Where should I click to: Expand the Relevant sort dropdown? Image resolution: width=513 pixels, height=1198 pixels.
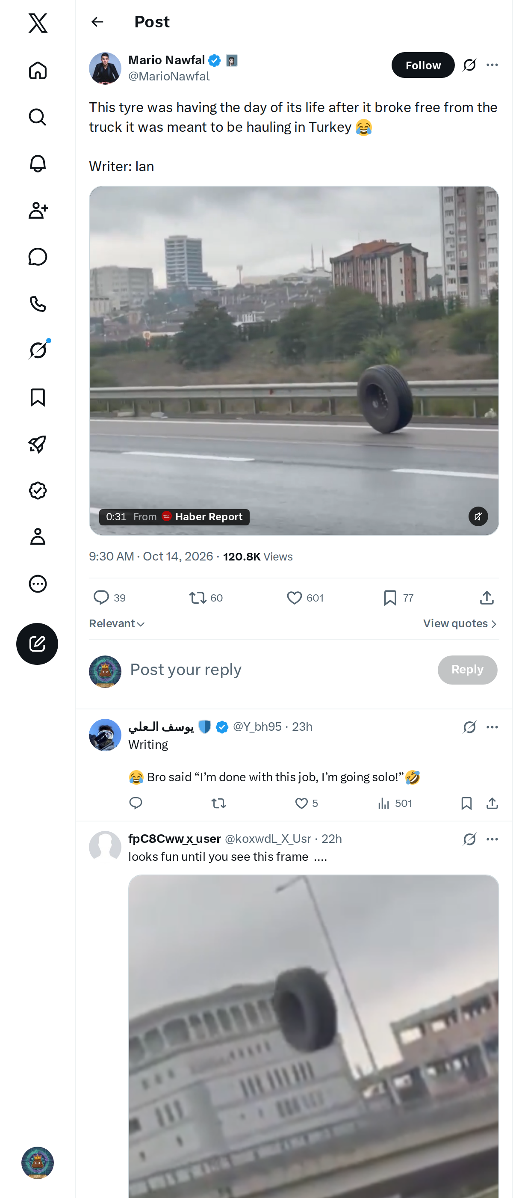[x=117, y=624]
